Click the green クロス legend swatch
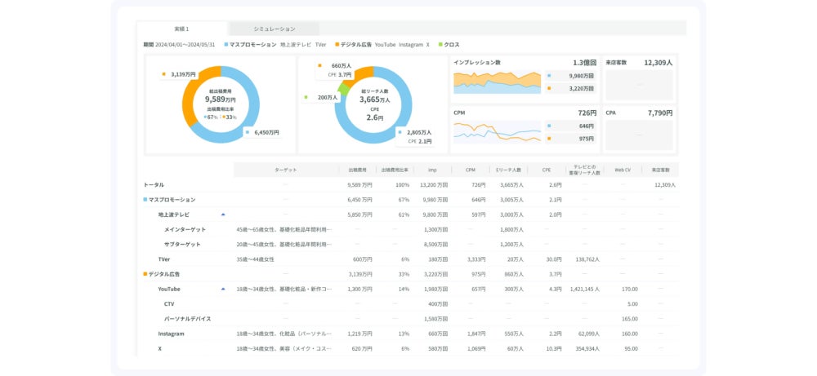The image size is (817, 376). pyautogui.click(x=440, y=45)
